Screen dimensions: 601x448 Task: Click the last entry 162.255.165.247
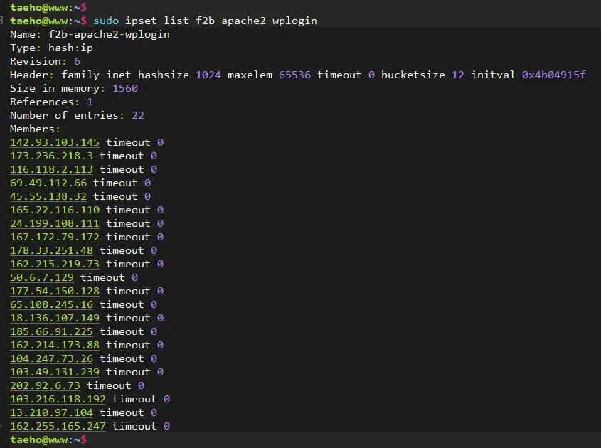pos(58,426)
